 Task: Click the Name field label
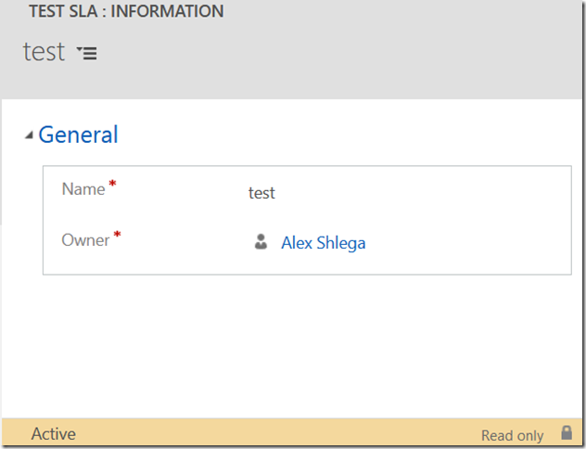[83, 189]
